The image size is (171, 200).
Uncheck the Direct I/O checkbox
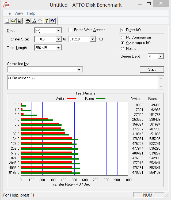[123, 30]
